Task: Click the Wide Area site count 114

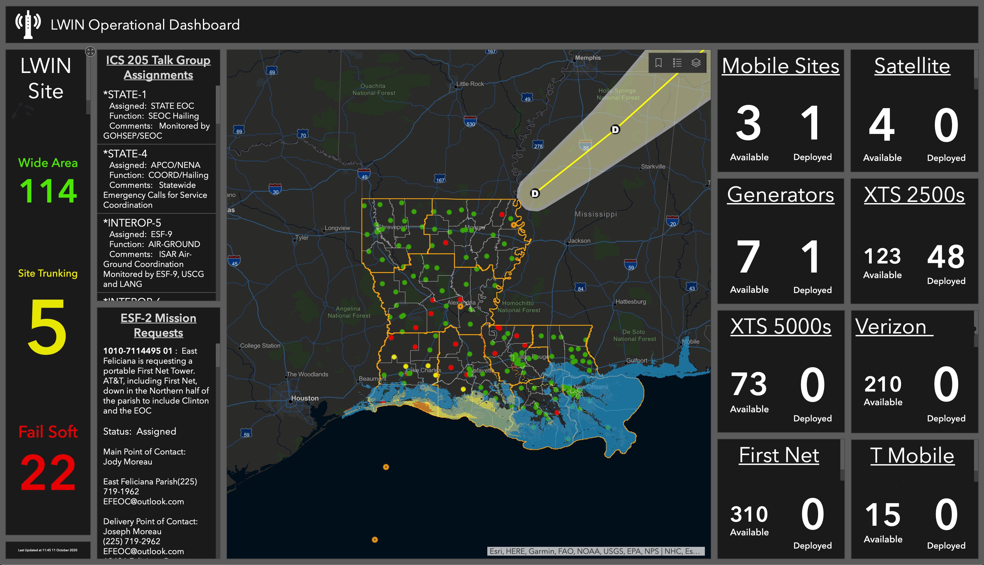Action: point(48,190)
